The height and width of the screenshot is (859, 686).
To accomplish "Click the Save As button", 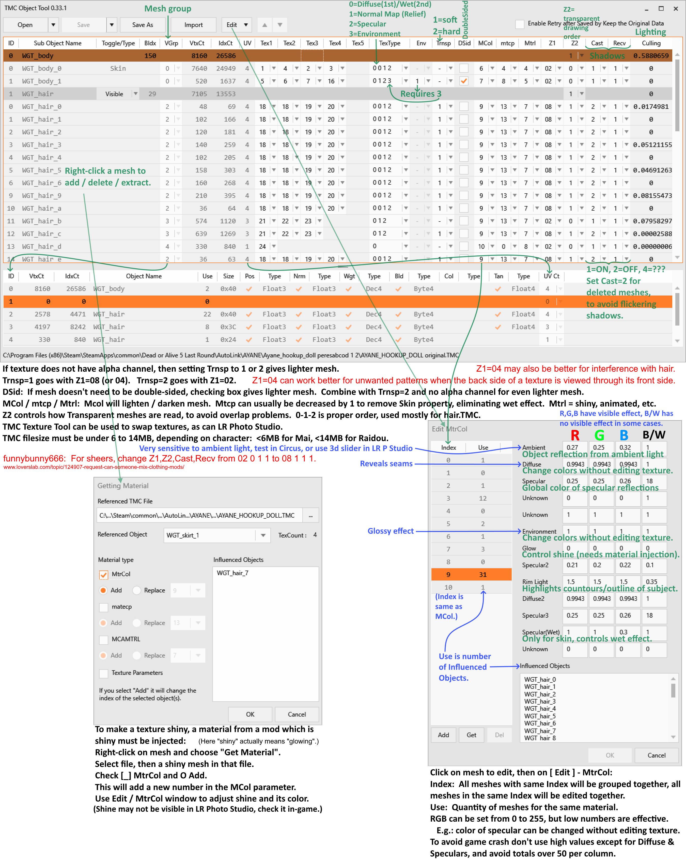I will tap(143, 25).
